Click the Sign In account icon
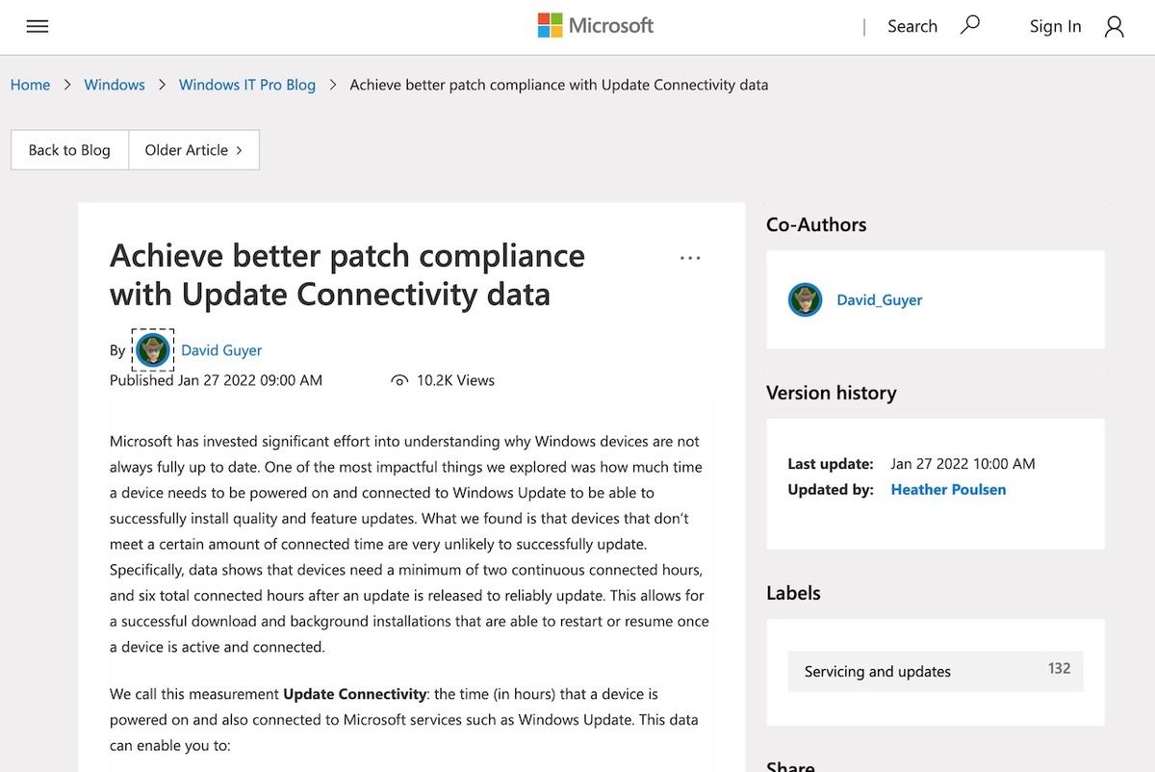 (x=1114, y=27)
